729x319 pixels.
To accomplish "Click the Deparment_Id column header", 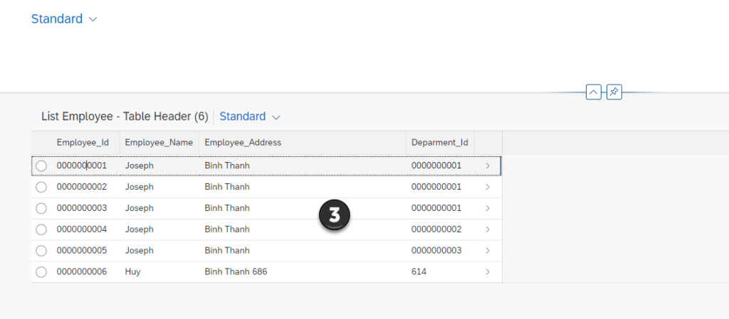I will coord(439,142).
